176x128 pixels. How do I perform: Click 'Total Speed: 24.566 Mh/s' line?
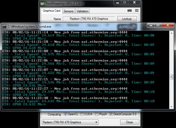click(78, 64)
